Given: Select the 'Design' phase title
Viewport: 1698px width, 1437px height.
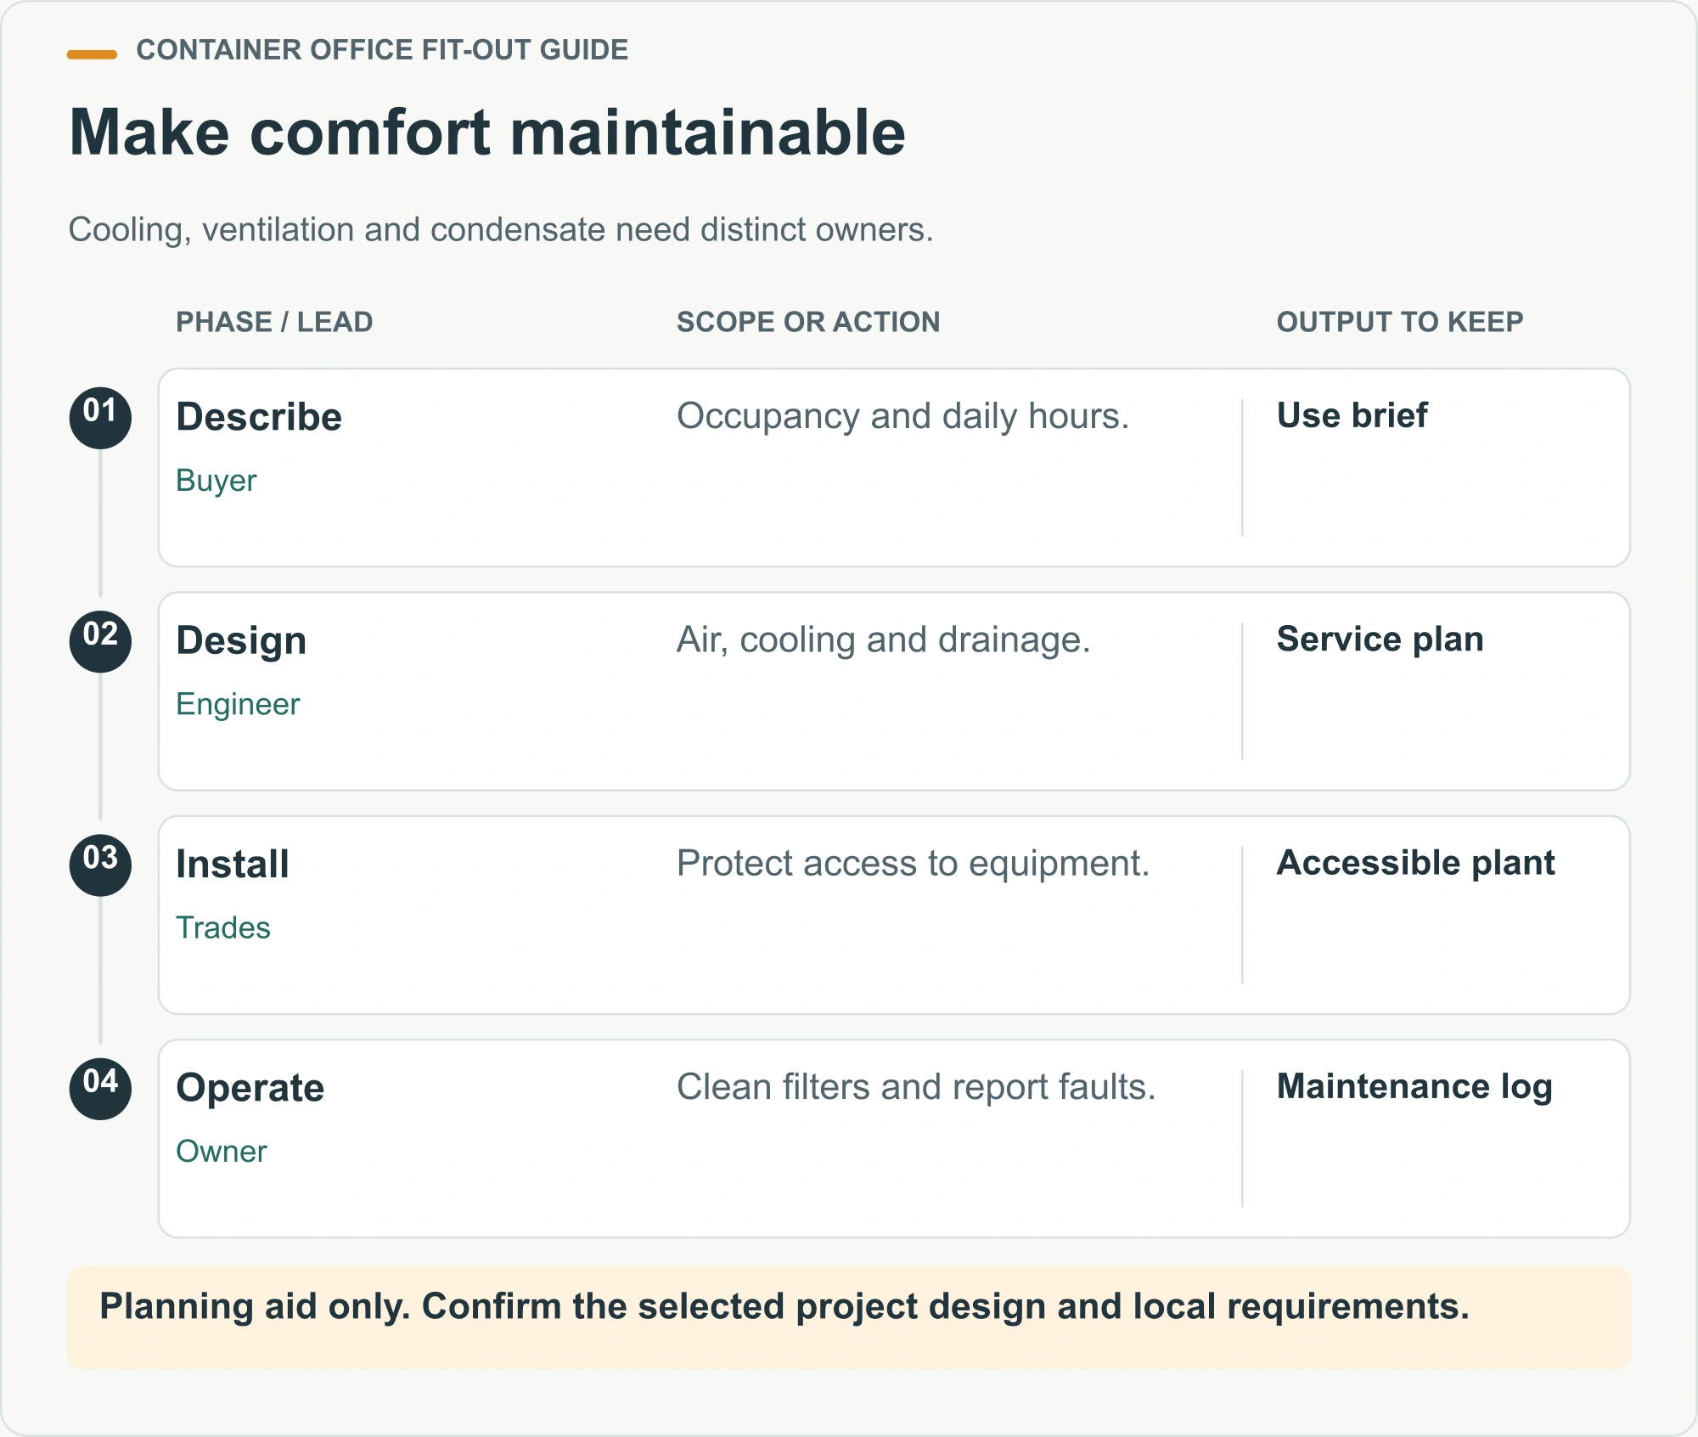Looking at the screenshot, I should 241,641.
